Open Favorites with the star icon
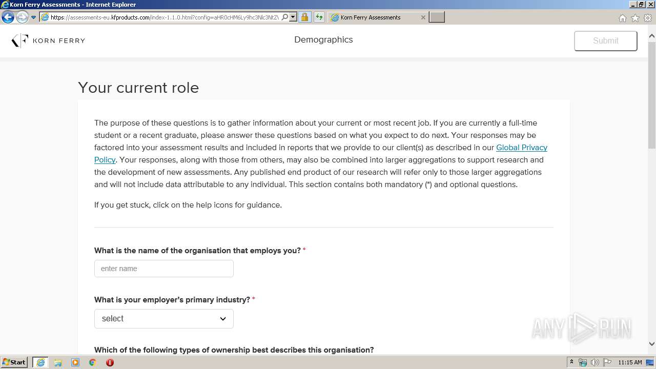Screen dimensions: 656x369 tap(635, 18)
